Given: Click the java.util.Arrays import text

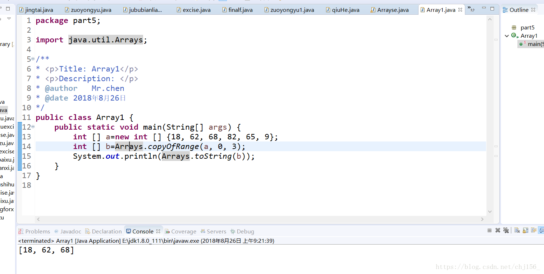Looking at the screenshot, I should pyautogui.click(x=106, y=40).
